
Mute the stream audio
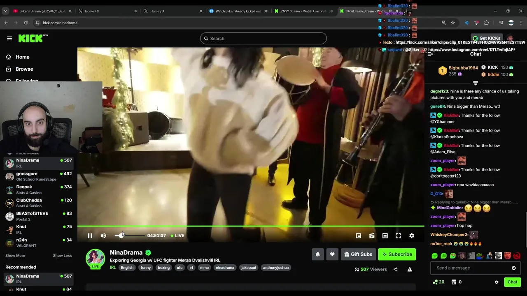tap(103, 236)
